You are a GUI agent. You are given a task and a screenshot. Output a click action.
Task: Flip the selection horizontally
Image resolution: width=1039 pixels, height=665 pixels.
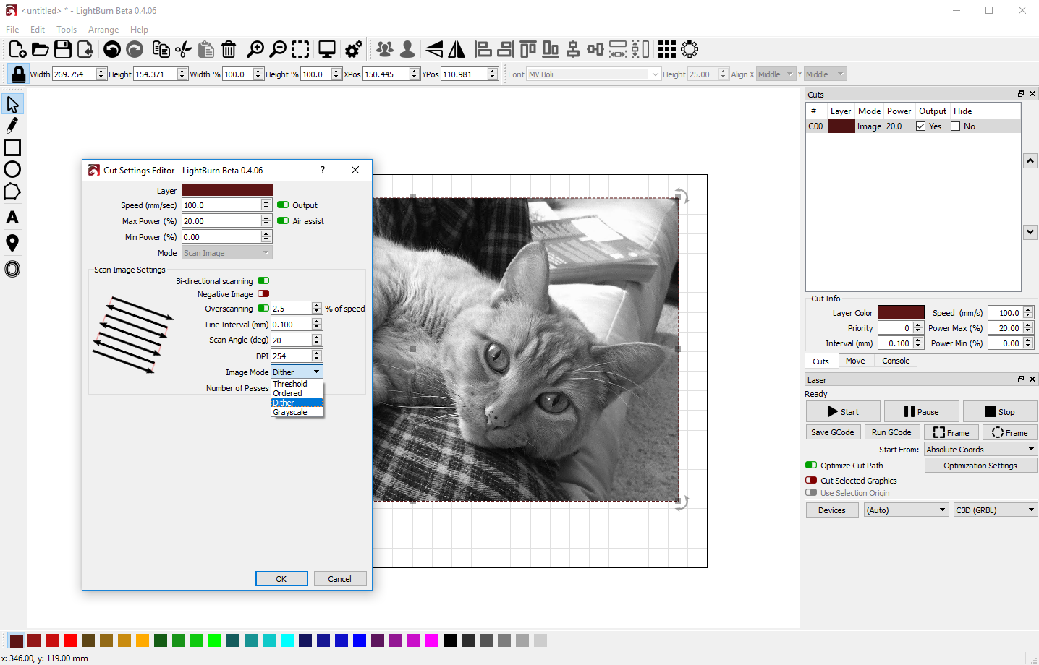tap(458, 49)
